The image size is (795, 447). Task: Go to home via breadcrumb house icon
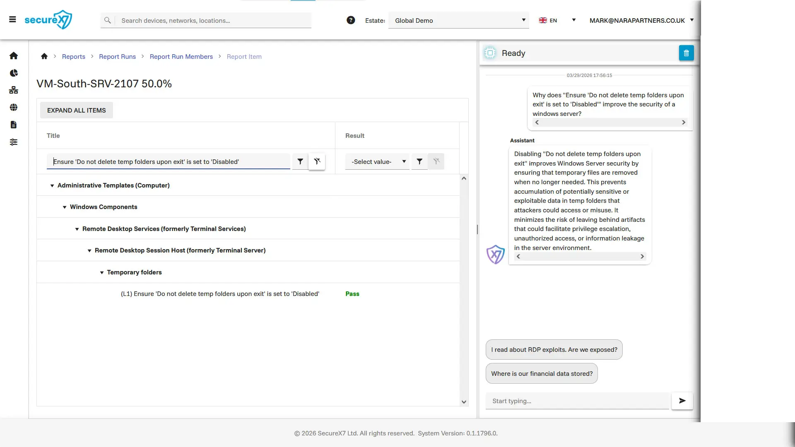tap(44, 56)
